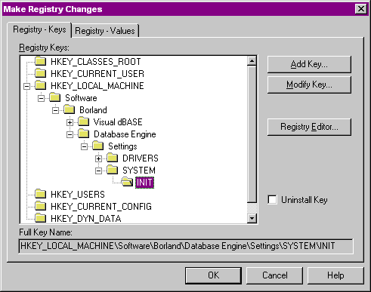Screen dimensions: 371x292
Task: Click the tree scrollbar down arrow
Action: click(x=252, y=218)
